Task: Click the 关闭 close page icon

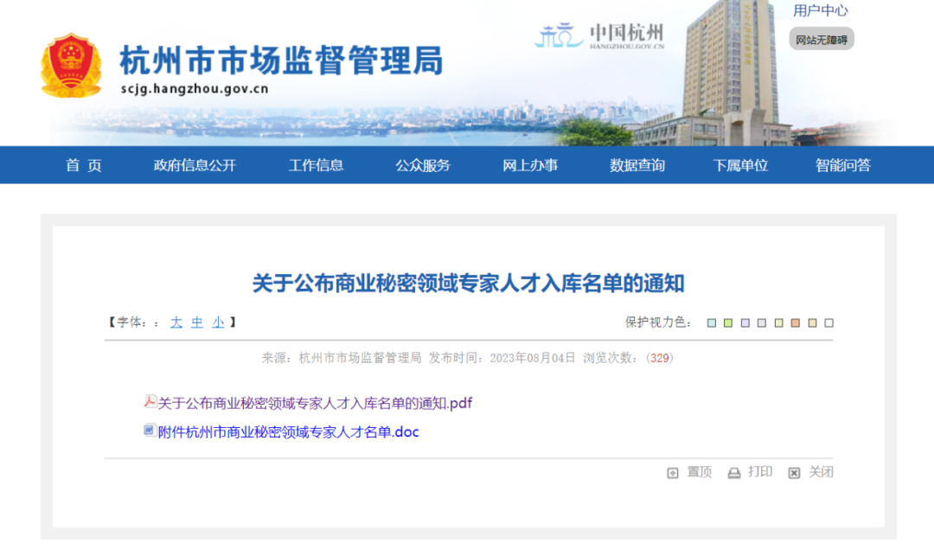Action: (794, 473)
